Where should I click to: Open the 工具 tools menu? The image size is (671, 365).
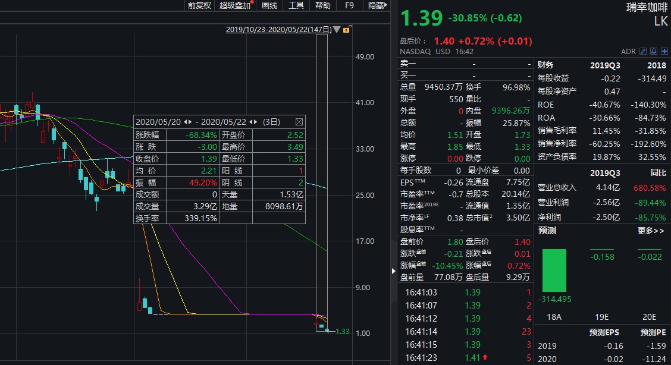(296, 5)
